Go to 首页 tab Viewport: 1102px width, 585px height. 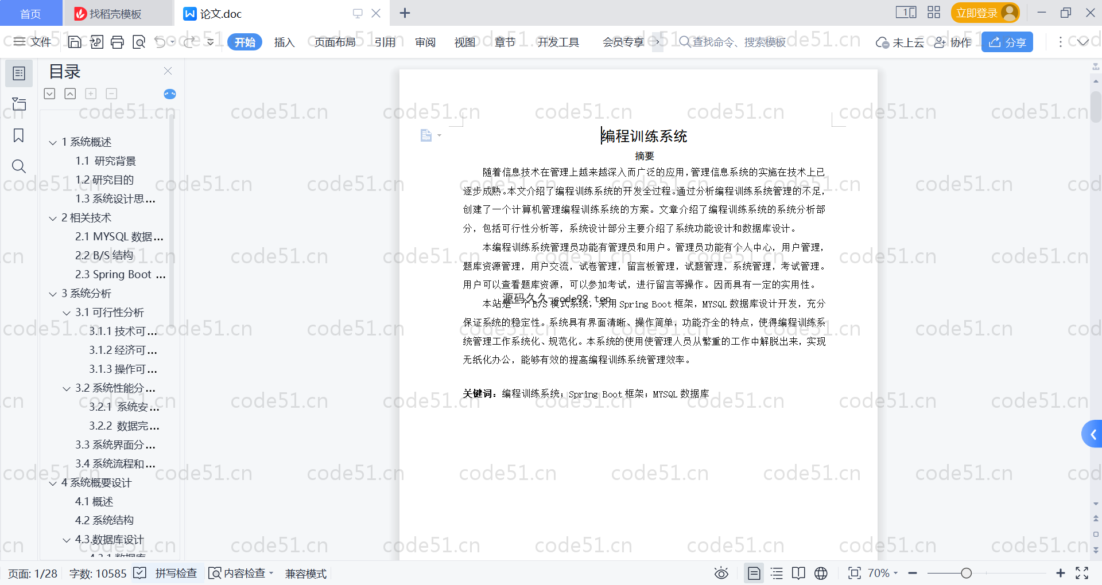pos(30,13)
